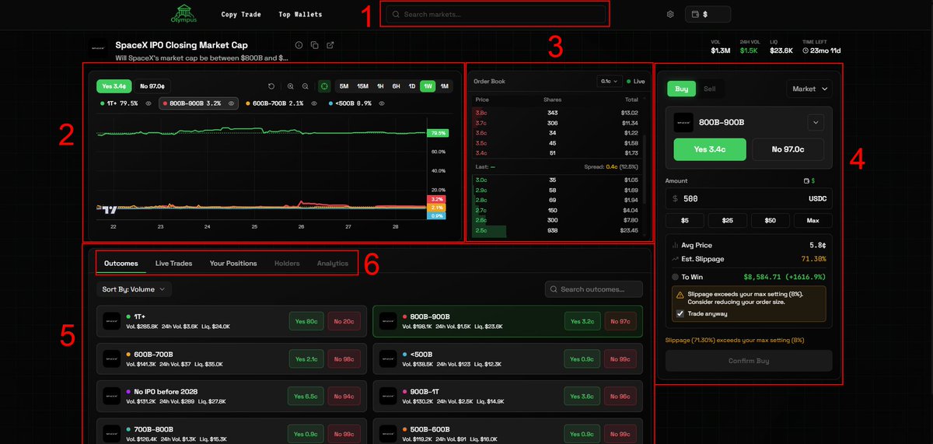Viewport: 933px width, 444px height.
Task: Buy No 98c on 600B-700B outcome
Action: pyautogui.click(x=344, y=359)
